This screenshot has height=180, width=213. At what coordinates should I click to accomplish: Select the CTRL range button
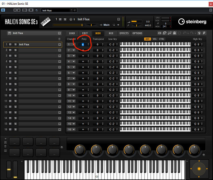tap(161, 39)
